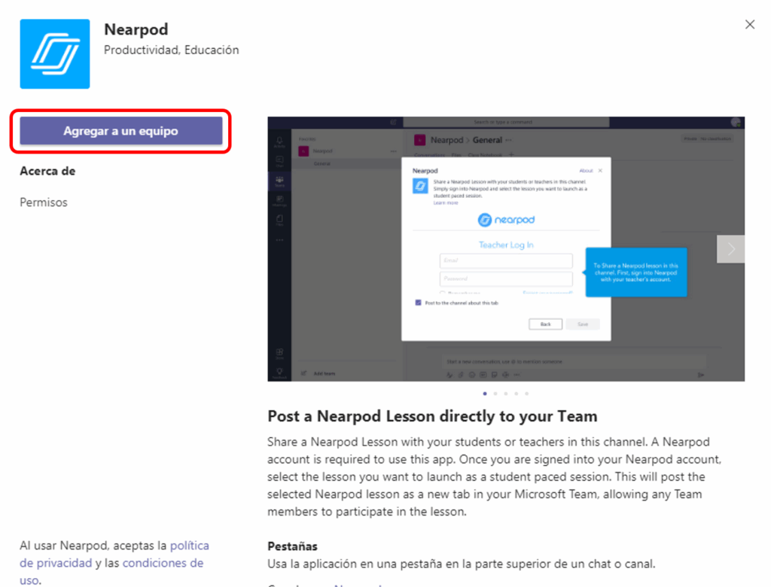Click the Back button in preview dialog
This screenshot has width=771, height=587.
click(545, 324)
